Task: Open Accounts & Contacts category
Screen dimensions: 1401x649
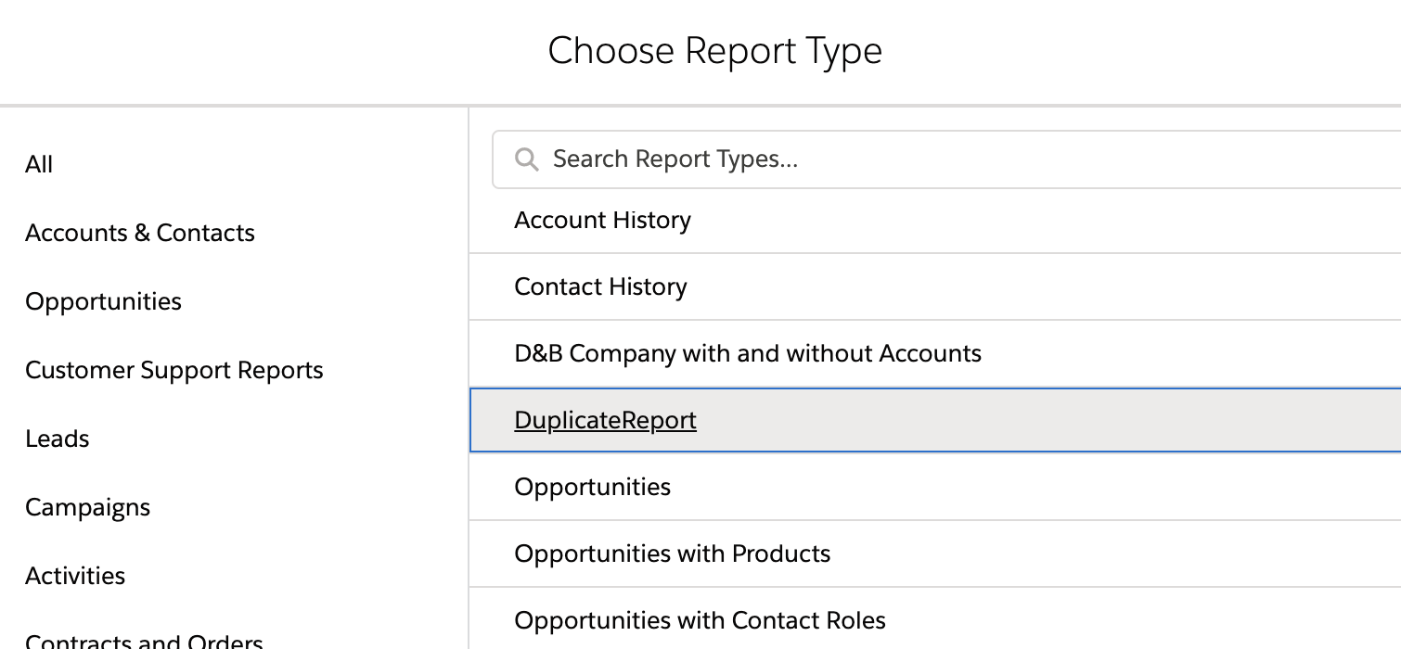Action: click(140, 233)
